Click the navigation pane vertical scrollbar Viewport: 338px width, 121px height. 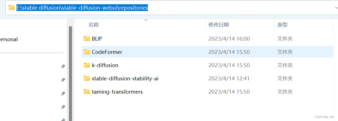(x=70, y=73)
